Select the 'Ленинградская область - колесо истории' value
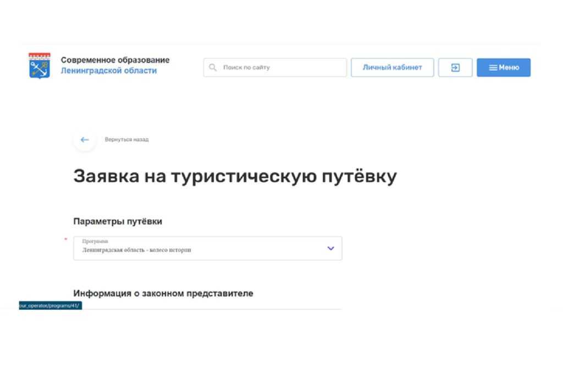The width and height of the screenshot is (563, 375). [x=137, y=250]
